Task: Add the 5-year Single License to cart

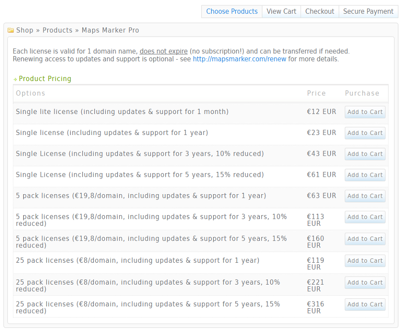Action: (x=365, y=175)
